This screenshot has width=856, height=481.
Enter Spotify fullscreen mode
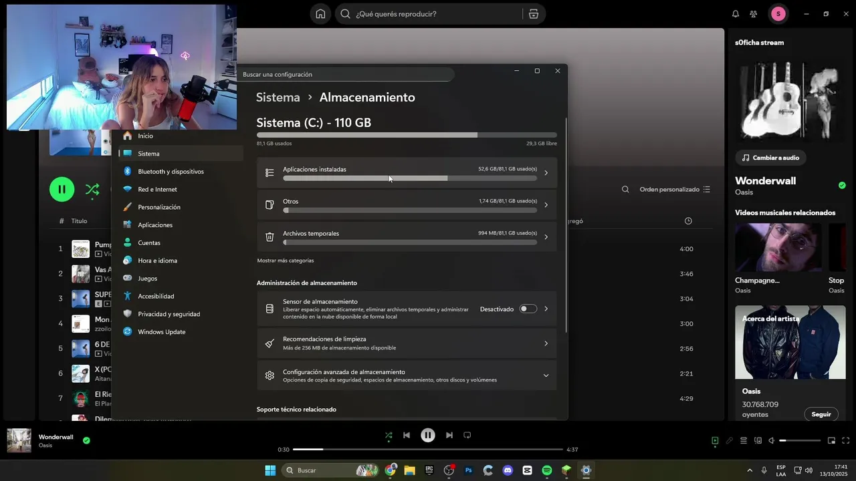click(845, 441)
